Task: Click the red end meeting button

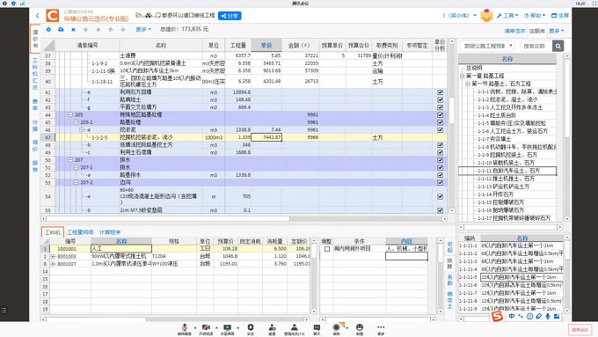Action: (580, 329)
